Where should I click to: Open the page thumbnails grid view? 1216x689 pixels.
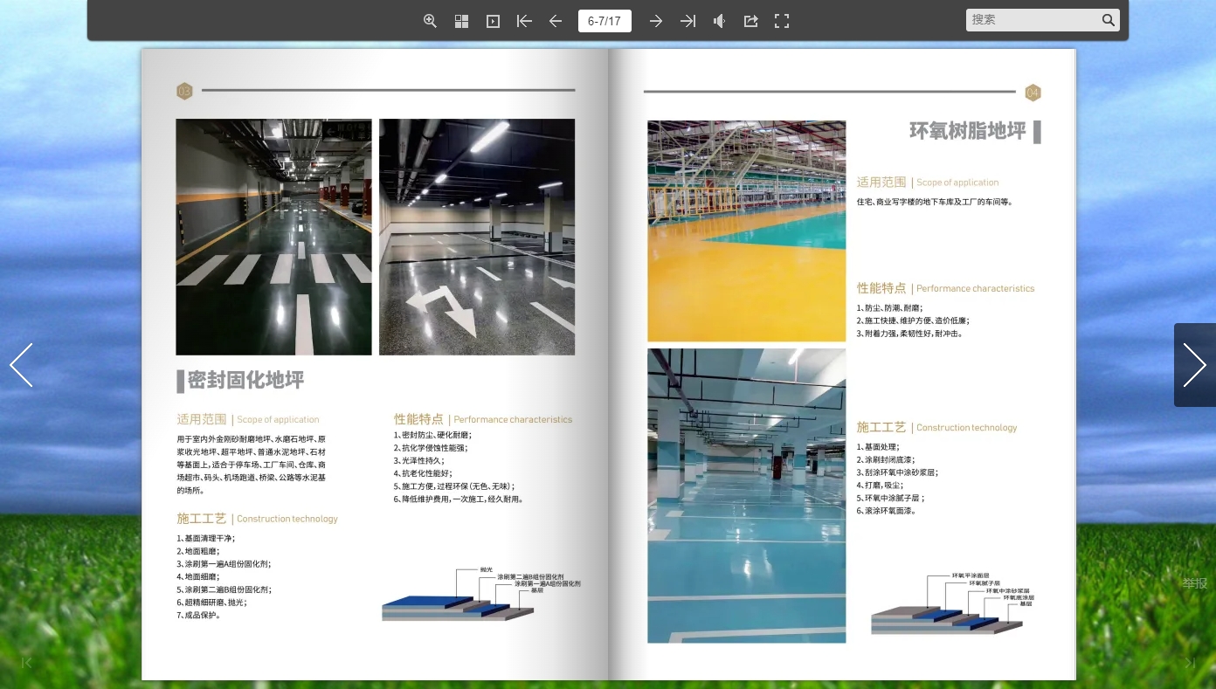tap(461, 21)
